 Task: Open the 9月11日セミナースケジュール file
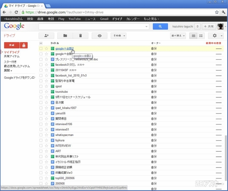73,97
